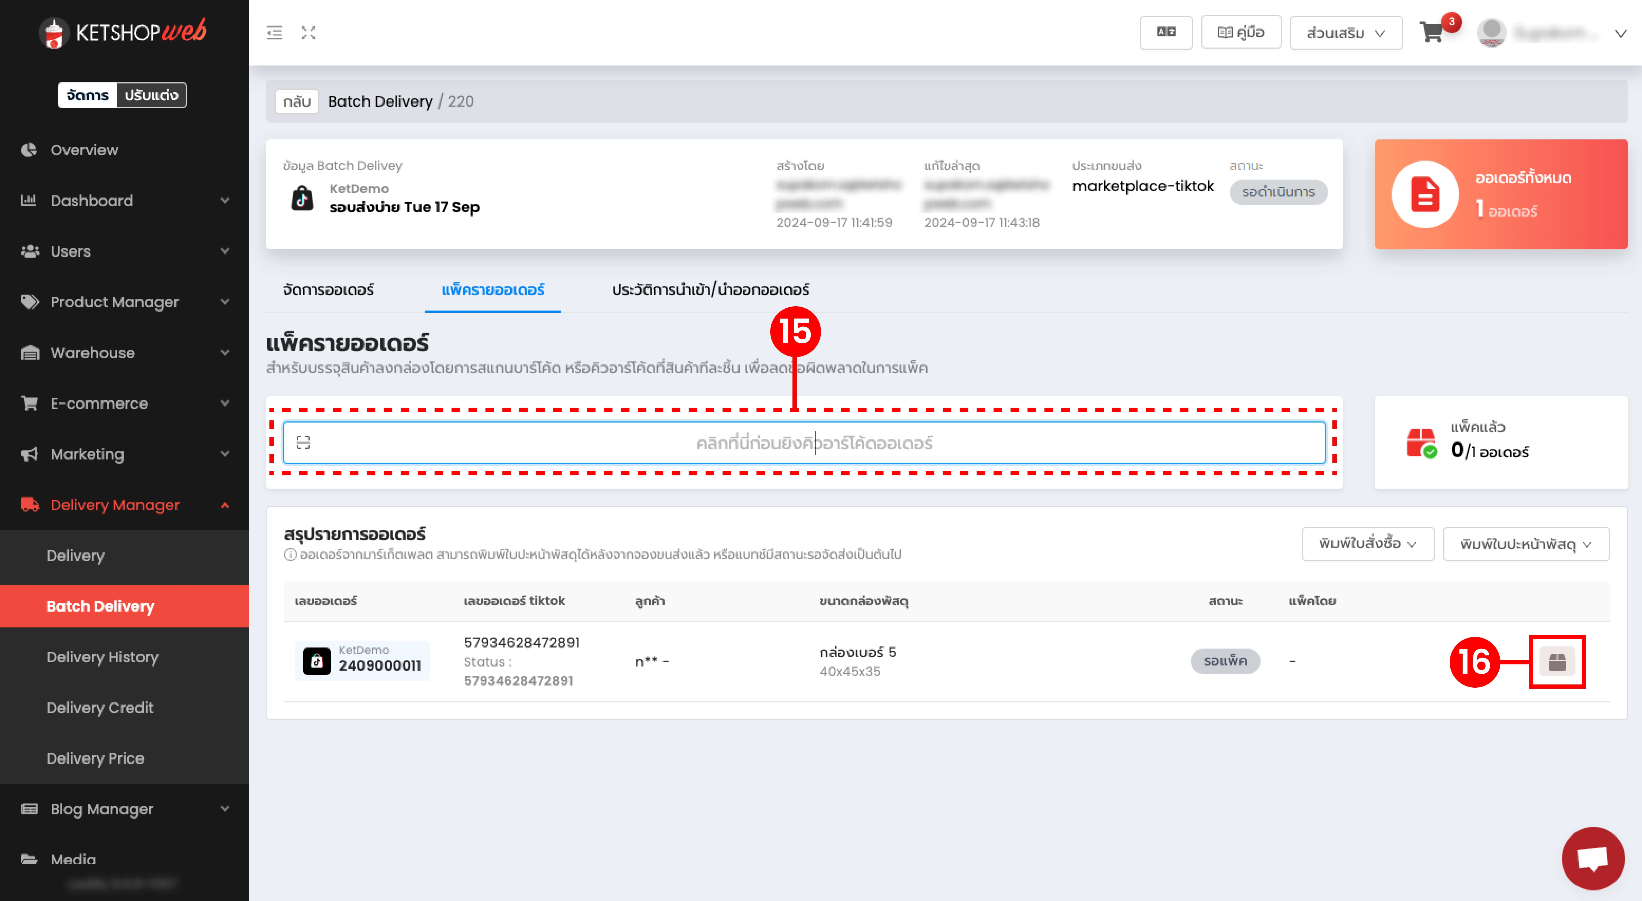Expand the Dashboard menu chevron

point(225,200)
